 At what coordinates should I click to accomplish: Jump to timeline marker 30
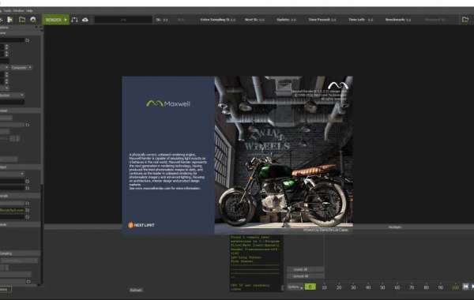[x=353, y=287]
